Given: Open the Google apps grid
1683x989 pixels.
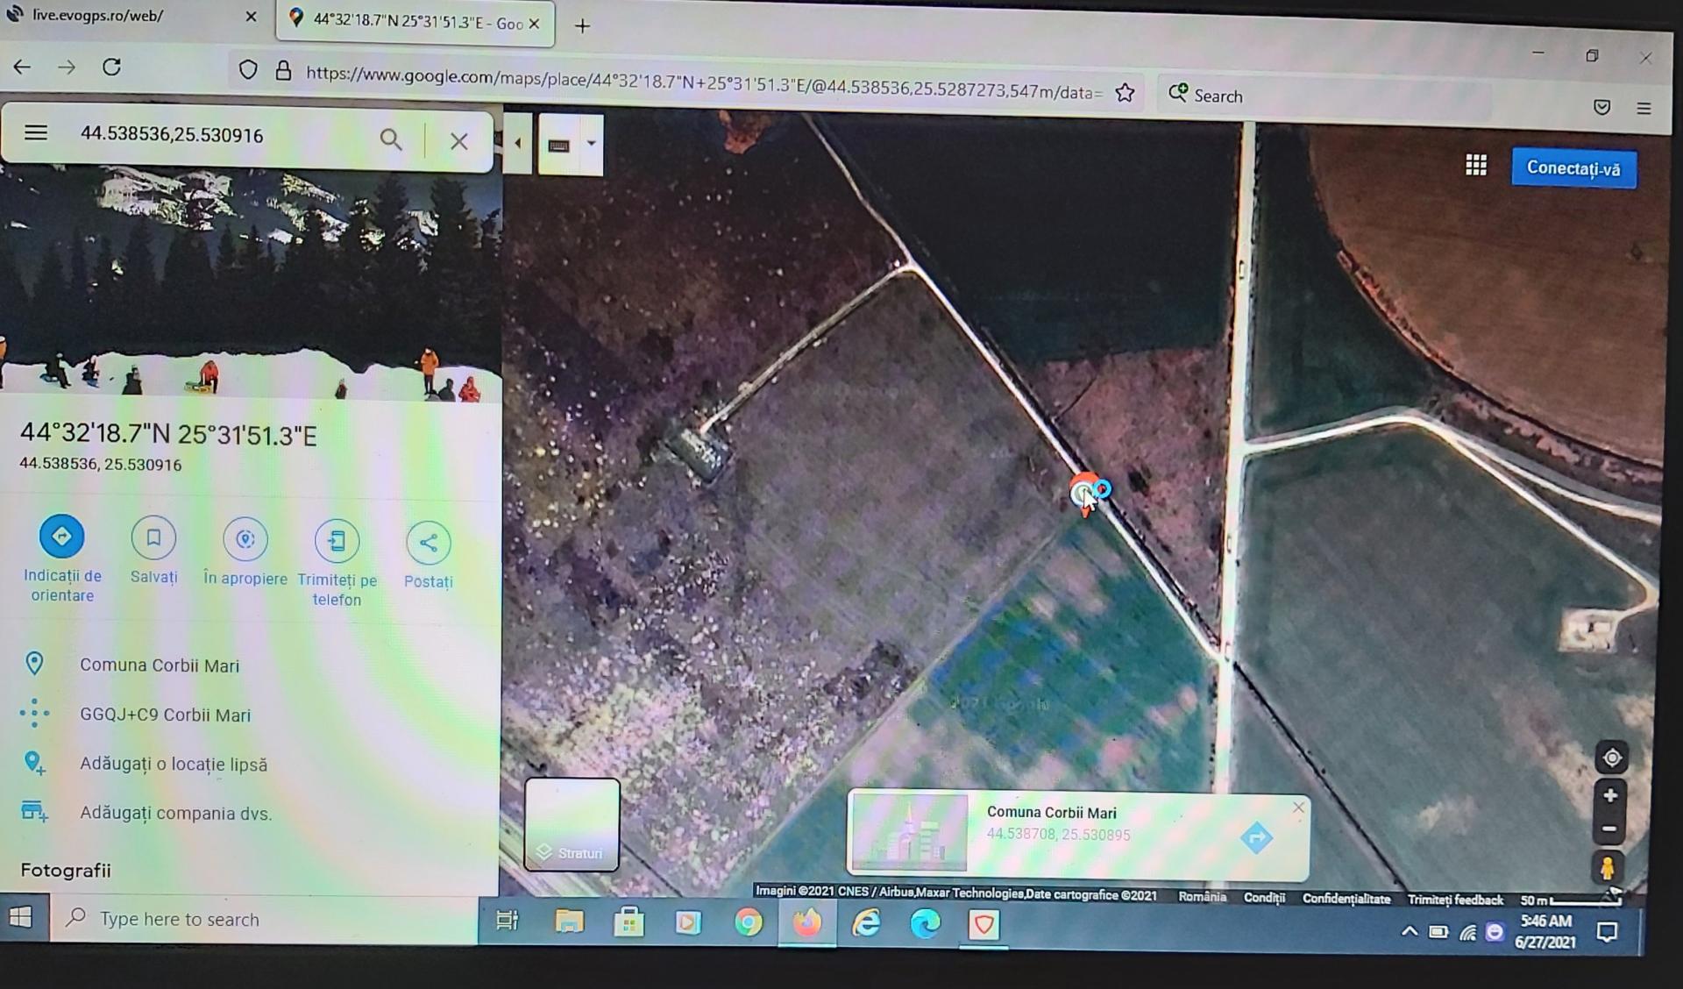Looking at the screenshot, I should pos(1476,165).
